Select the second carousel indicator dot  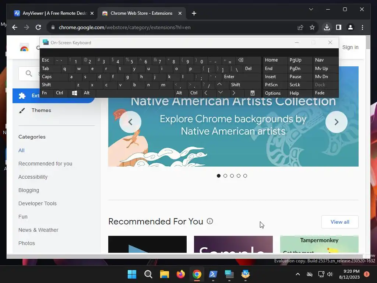[x=225, y=176]
